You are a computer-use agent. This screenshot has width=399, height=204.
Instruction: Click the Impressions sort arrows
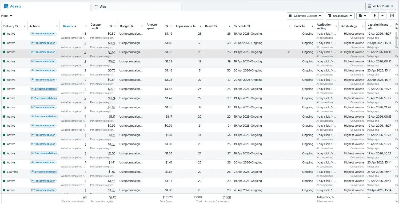coord(194,26)
